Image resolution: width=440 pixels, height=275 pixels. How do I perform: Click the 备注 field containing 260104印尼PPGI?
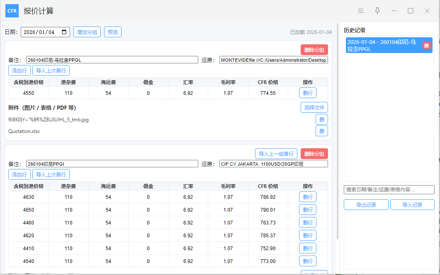tap(112, 164)
